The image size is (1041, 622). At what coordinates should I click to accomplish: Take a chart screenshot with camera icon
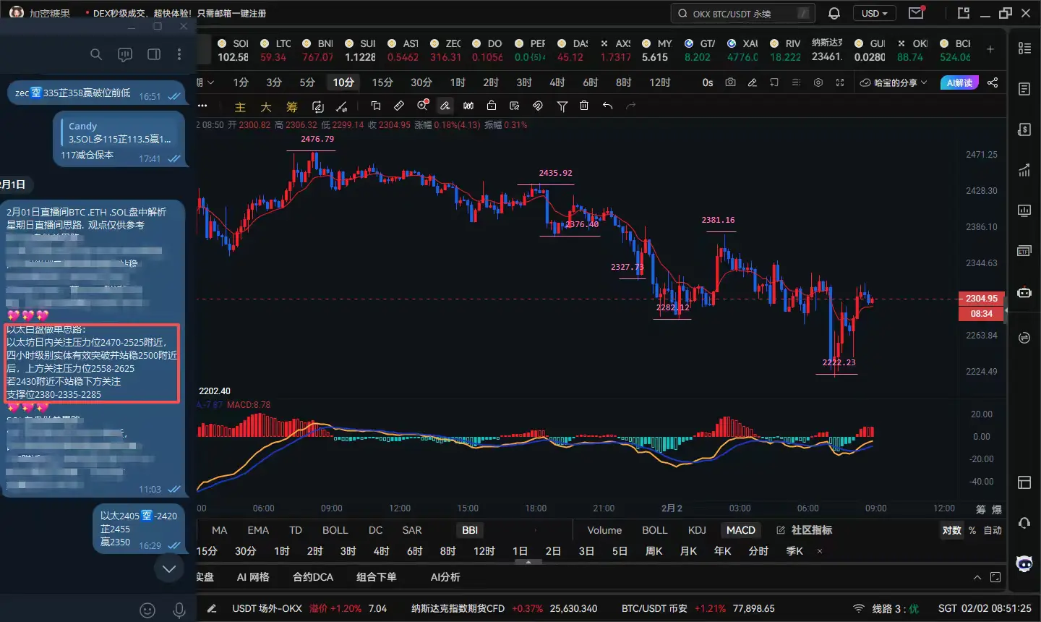tap(730, 82)
